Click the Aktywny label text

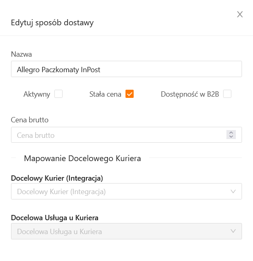[x=37, y=94]
